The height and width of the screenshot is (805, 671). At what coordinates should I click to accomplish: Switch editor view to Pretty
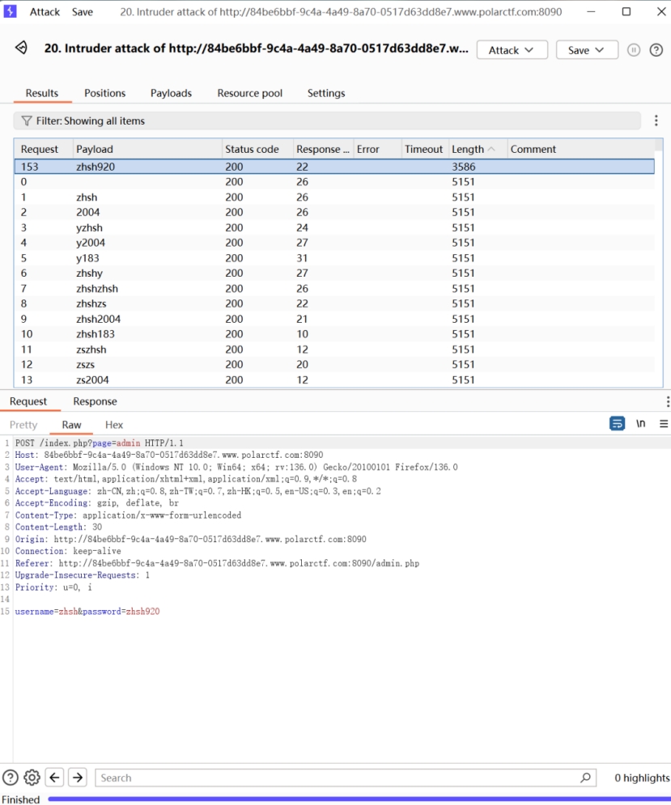pyautogui.click(x=23, y=425)
